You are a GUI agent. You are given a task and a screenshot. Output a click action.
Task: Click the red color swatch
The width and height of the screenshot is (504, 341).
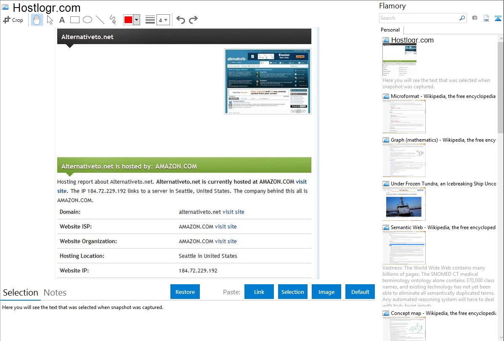[128, 20]
